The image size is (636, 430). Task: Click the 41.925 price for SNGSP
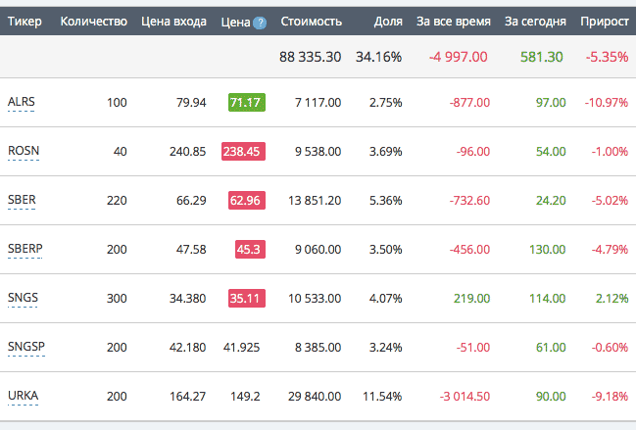point(241,348)
